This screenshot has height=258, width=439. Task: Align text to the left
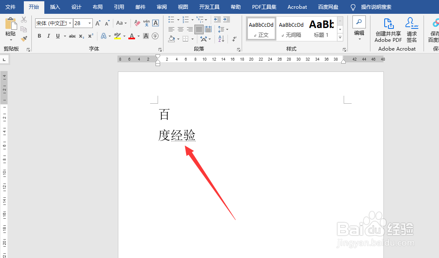point(171,29)
